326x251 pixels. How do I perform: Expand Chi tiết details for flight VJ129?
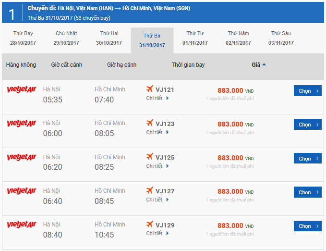click(x=157, y=233)
